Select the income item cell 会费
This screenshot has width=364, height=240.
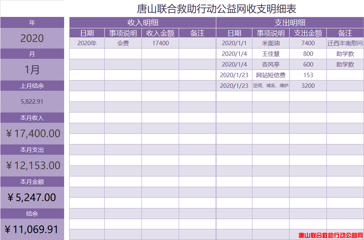pyautogui.click(x=123, y=43)
